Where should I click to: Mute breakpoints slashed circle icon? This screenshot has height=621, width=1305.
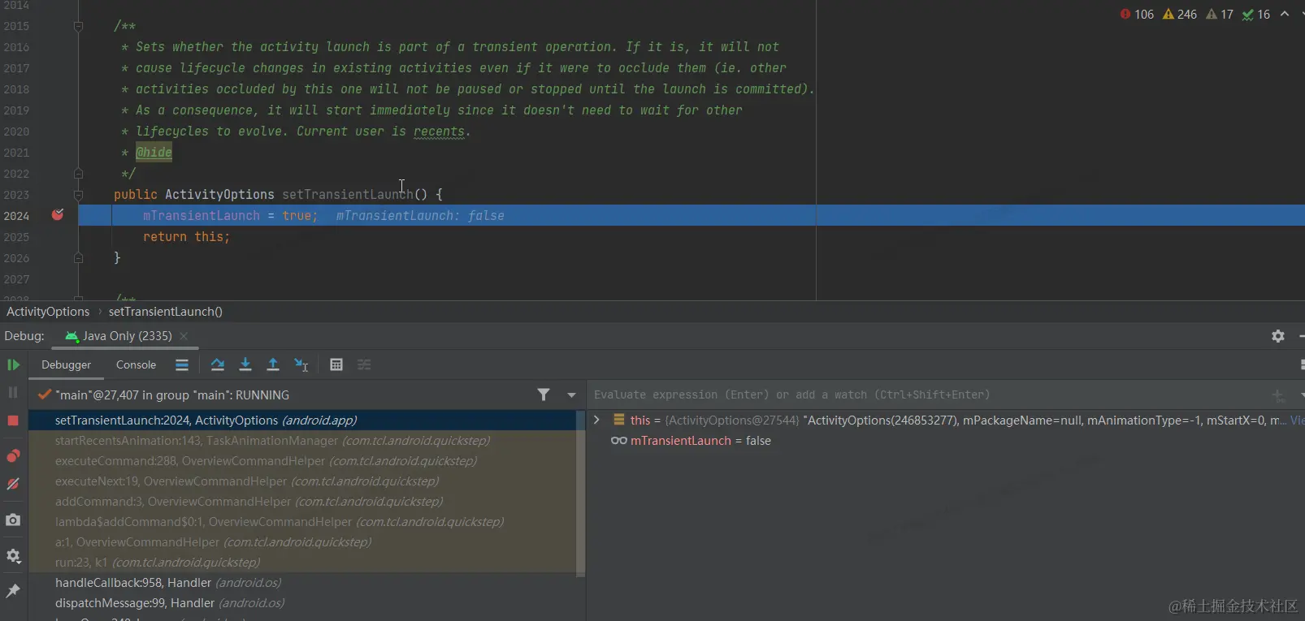tap(13, 484)
